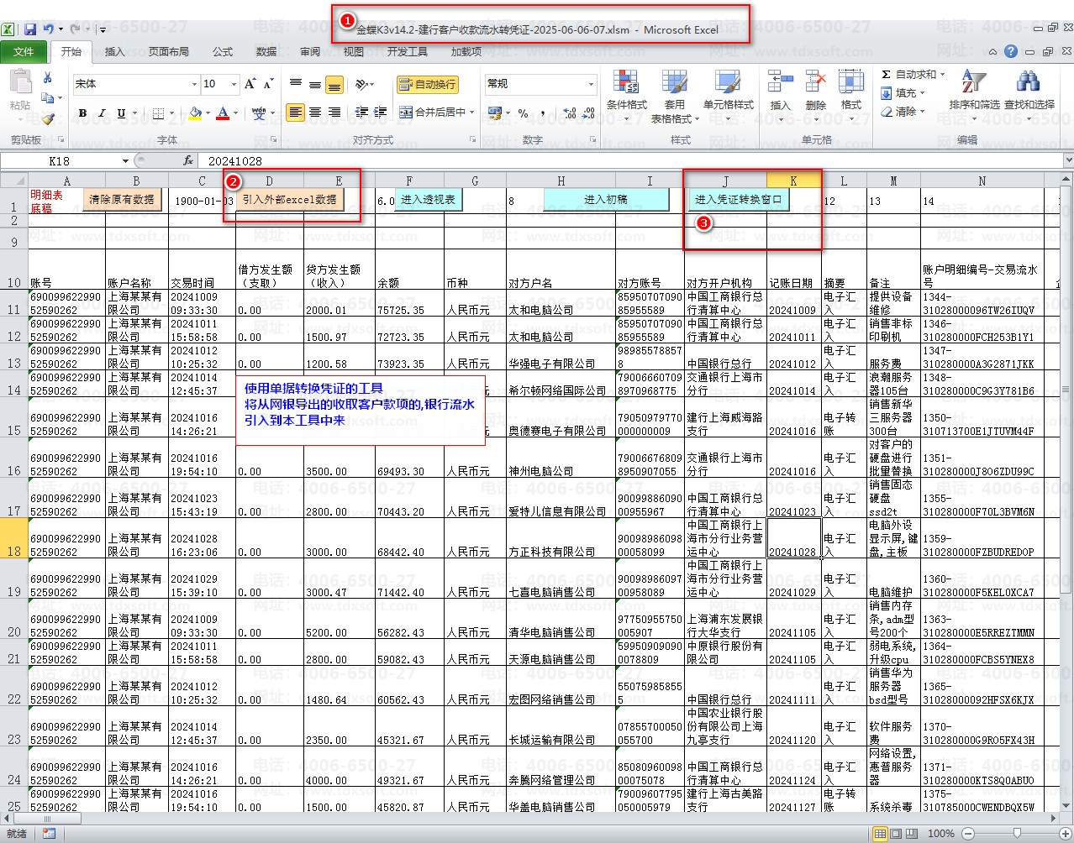The height and width of the screenshot is (843, 1074).
Task: Expand the number format dropdown (常规)
Action: point(591,84)
